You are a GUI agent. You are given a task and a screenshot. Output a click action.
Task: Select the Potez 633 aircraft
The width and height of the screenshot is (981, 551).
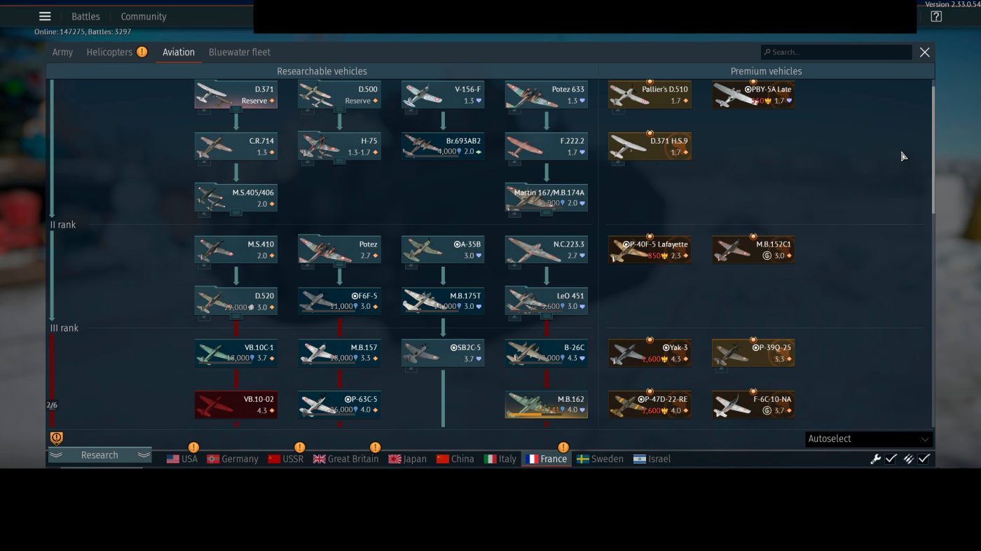(x=547, y=95)
